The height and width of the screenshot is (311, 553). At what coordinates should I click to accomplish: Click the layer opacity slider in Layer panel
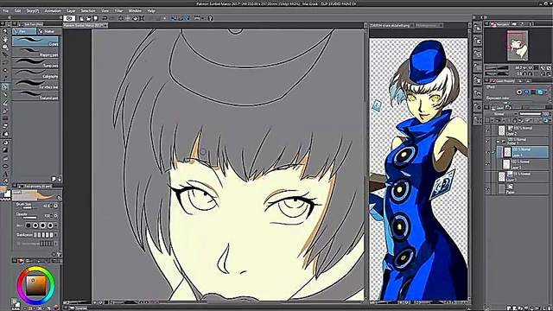(x=530, y=114)
